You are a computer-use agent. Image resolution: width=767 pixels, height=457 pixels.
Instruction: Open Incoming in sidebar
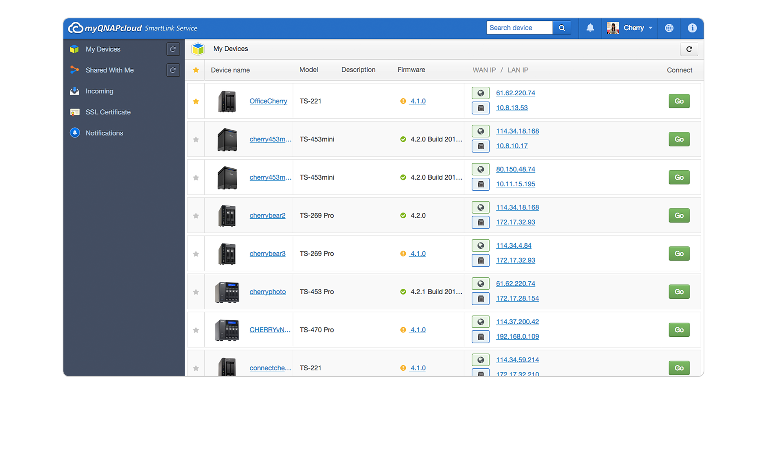tap(99, 91)
